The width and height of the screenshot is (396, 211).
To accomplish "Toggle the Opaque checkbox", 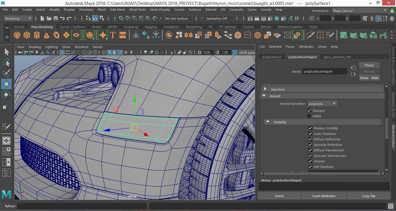I will click(309, 111).
